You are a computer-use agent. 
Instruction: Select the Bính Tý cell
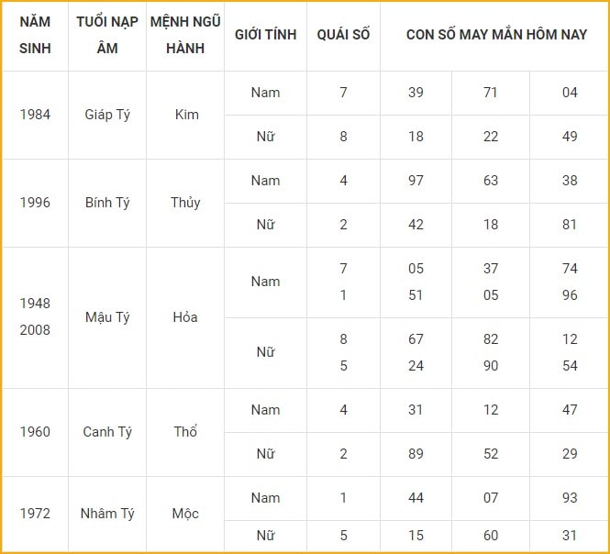(x=107, y=203)
